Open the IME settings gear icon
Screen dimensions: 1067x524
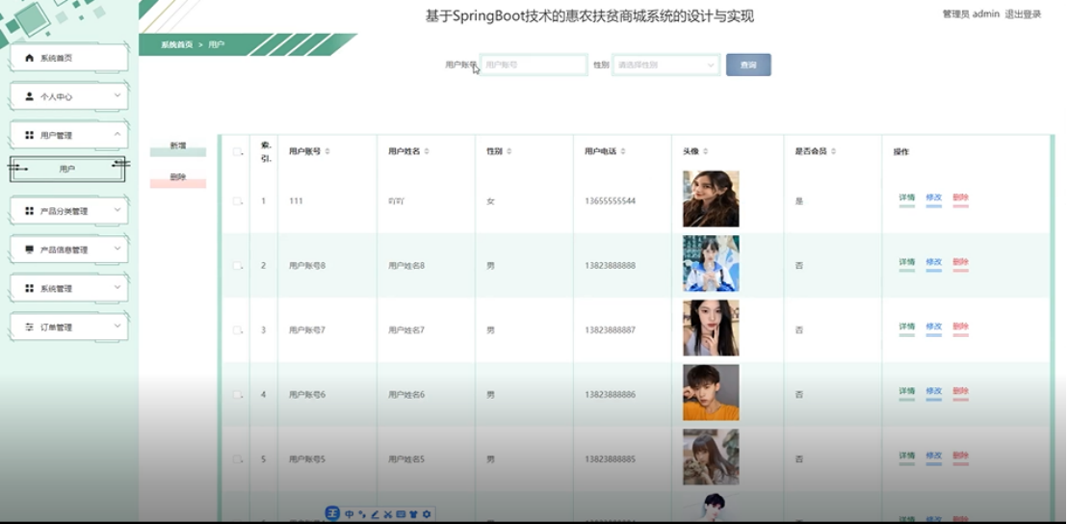click(x=426, y=514)
